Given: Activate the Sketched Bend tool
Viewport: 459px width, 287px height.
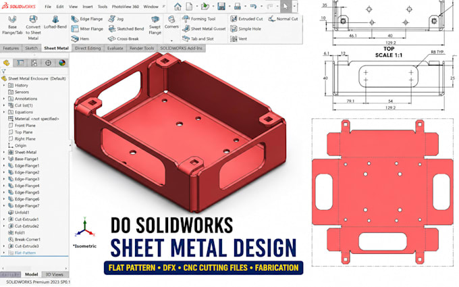Looking at the screenshot, I should coord(126,28).
